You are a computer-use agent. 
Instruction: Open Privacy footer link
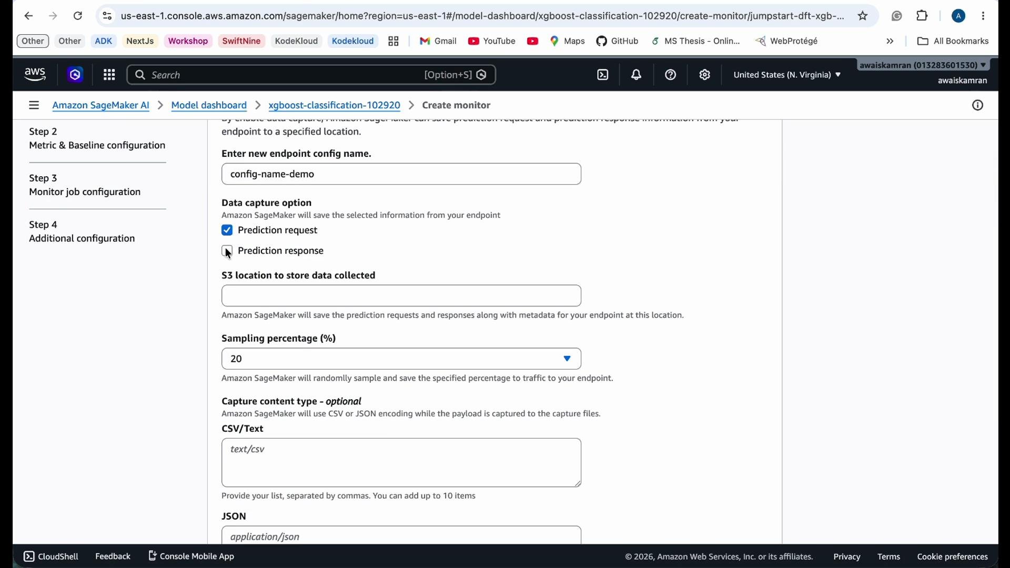click(847, 557)
